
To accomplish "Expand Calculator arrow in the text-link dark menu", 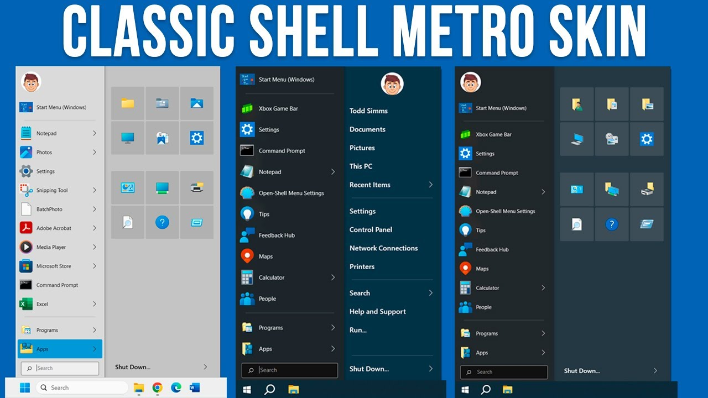I will (333, 277).
